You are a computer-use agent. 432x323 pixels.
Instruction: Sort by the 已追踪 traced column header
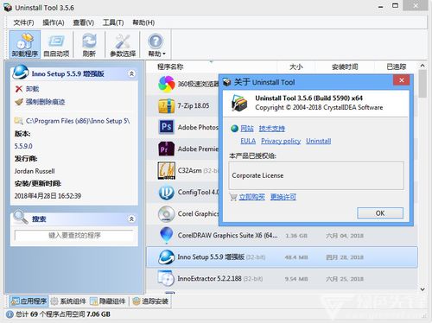click(397, 66)
